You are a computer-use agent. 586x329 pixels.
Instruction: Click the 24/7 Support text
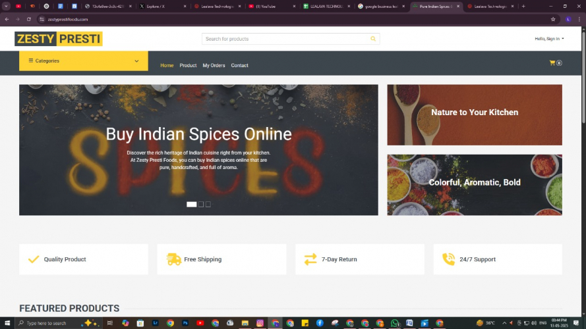pos(477,259)
